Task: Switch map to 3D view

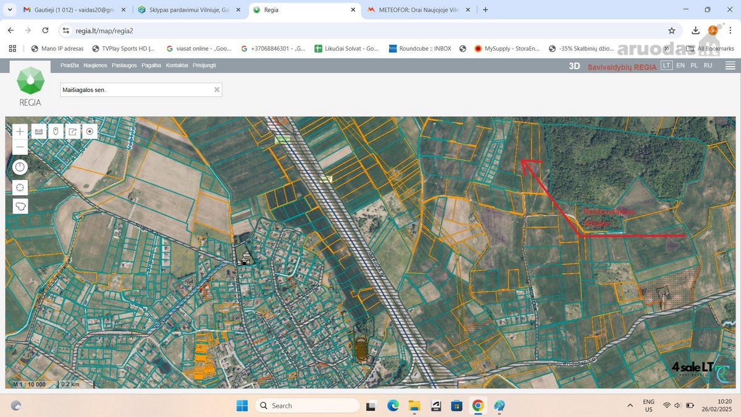Action: point(574,65)
